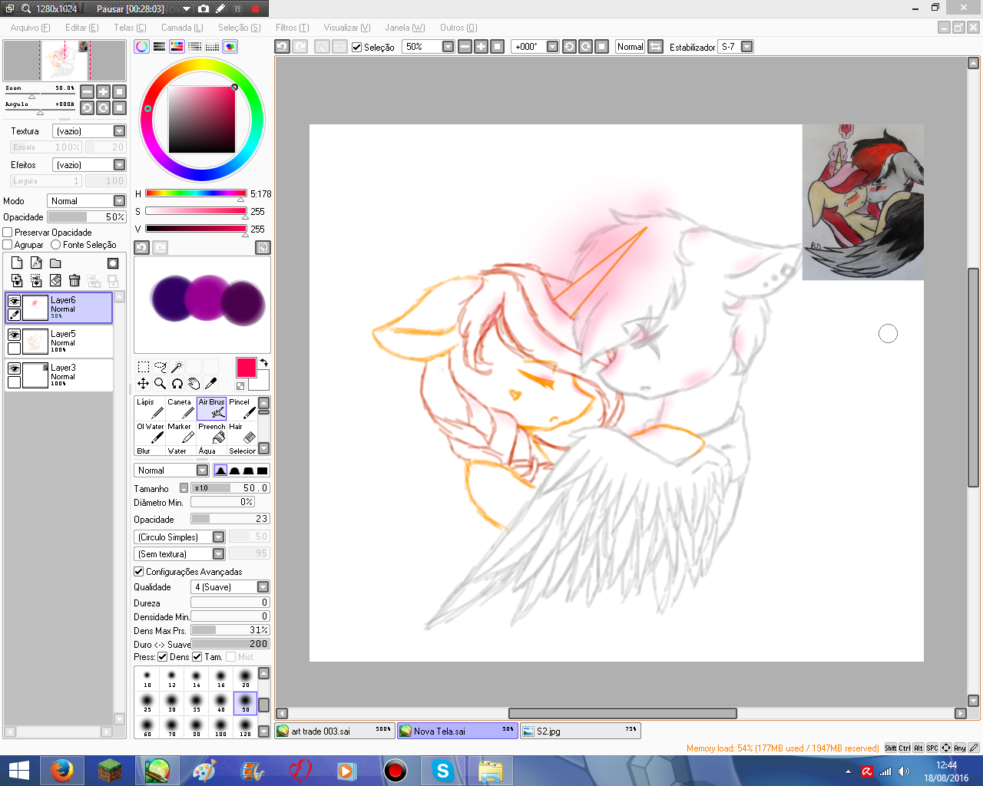This screenshot has height=786, width=983.
Task: Uncheck Configurações Avançadas checkbox
Action: coord(139,571)
